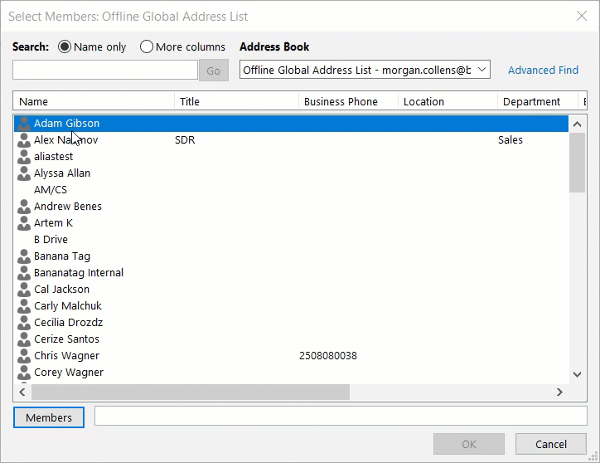Select the Alyssa Allan entry

[291, 173]
